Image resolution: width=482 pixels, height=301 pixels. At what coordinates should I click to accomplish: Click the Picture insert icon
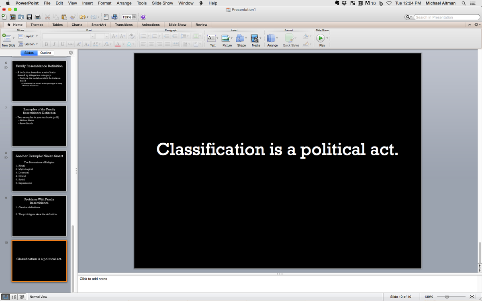(x=226, y=38)
